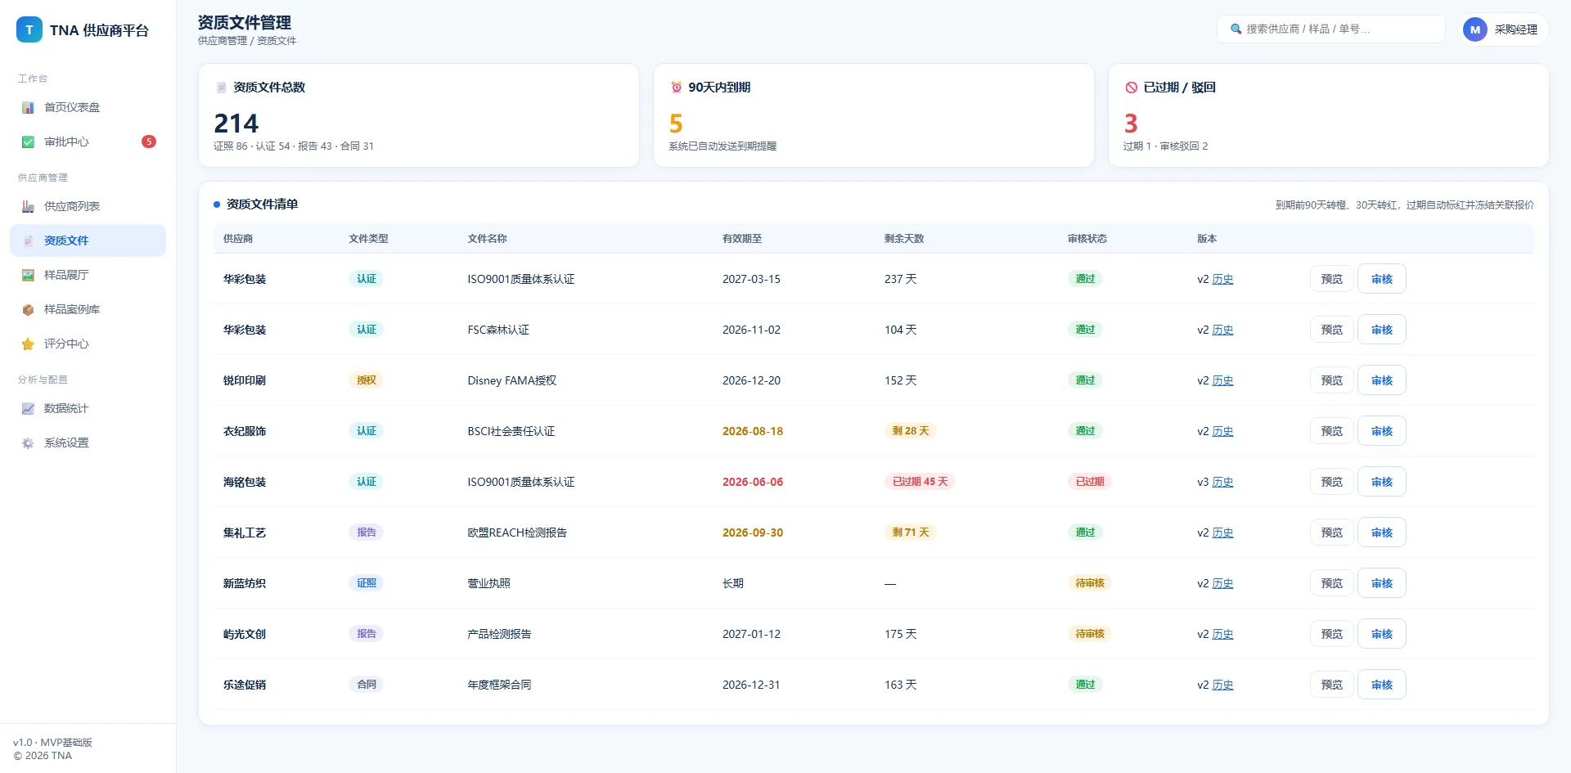Click the 审批中心 checkmark icon
Screen dimensions: 1571x773
tap(28, 142)
